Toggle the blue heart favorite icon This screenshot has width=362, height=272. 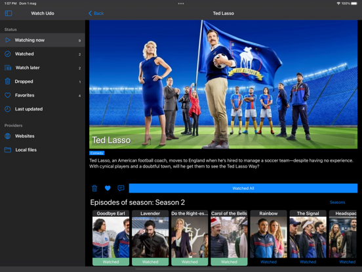(x=108, y=189)
